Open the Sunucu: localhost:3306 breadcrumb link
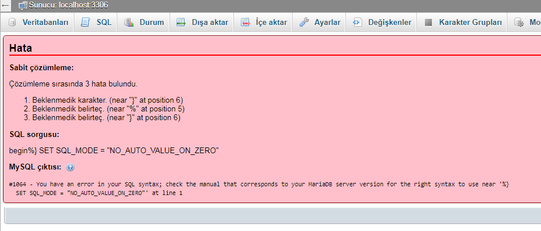541x231 pixels. 68,5
